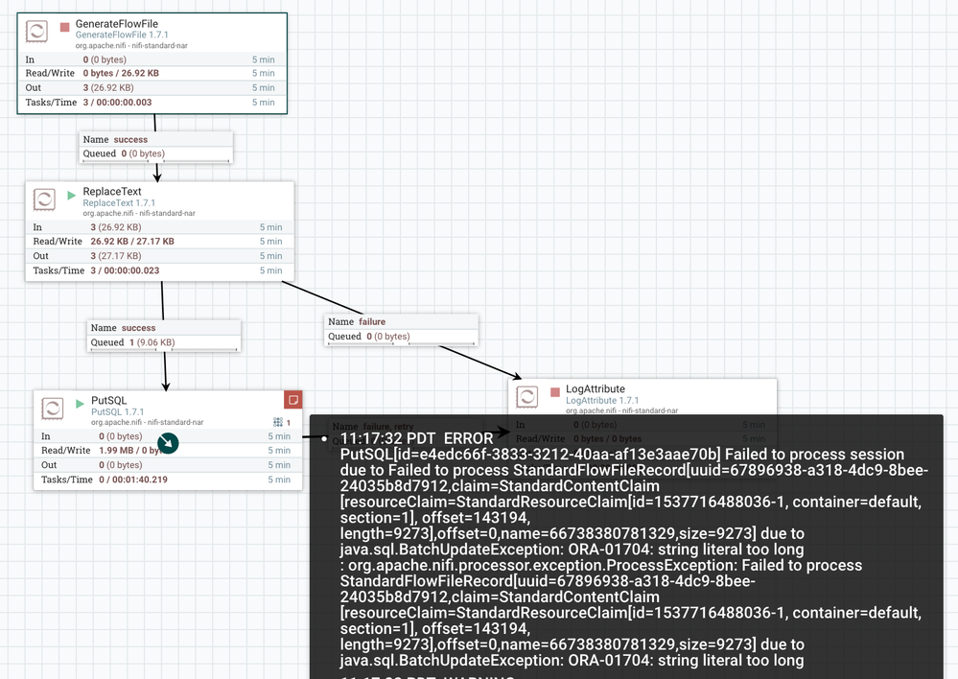This screenshot has height=679, width=958.
Task: Click the teal connection arrow circle on PutSQL
Action: coord(168,442)
